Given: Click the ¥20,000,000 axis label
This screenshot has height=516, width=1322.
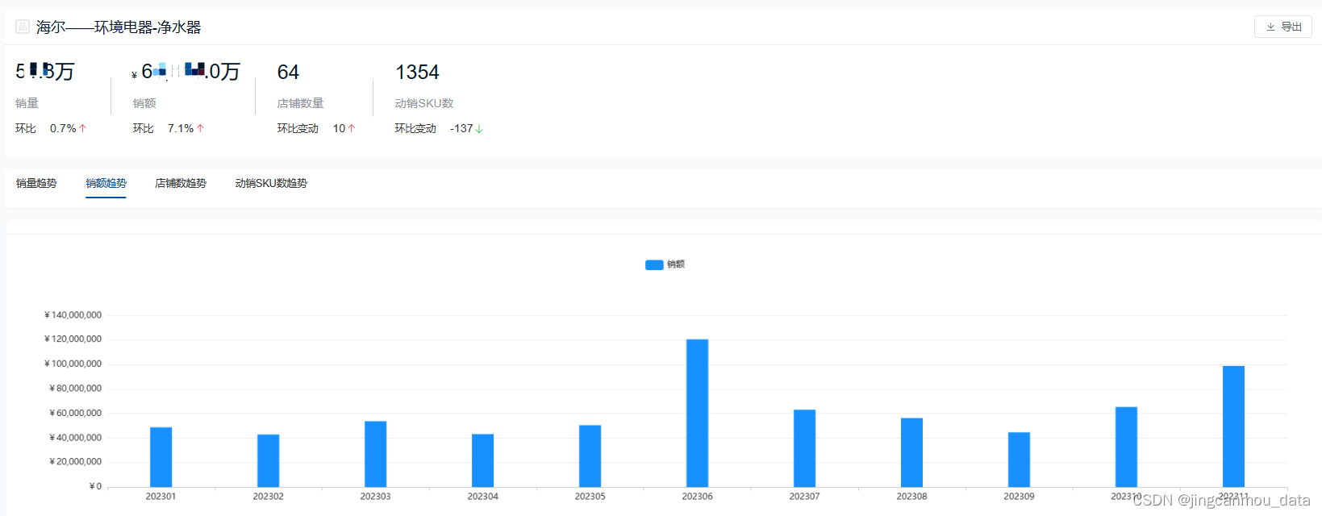Looking at the screenshot, I should pyautogui.click(x=75, y=462).
